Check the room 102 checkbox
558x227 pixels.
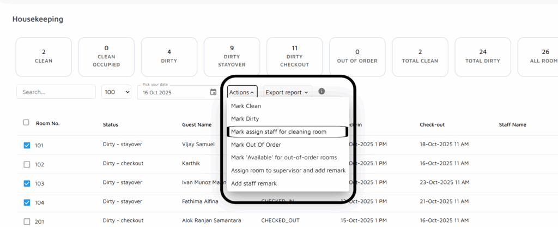tap(27, 164)
